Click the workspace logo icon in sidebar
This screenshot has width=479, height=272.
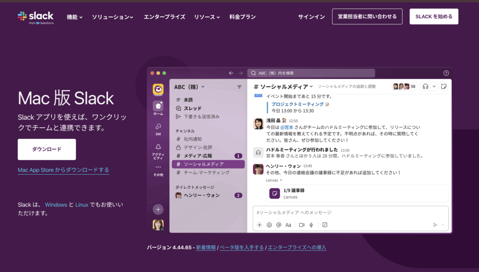pos(158,89)
